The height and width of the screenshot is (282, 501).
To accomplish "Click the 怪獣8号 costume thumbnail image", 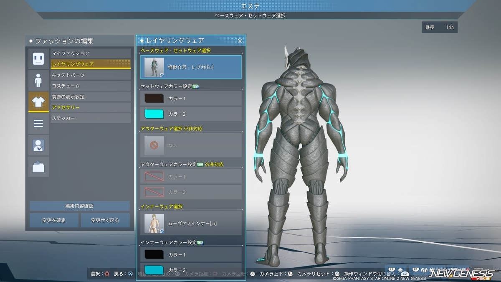I will click(154, 67).
